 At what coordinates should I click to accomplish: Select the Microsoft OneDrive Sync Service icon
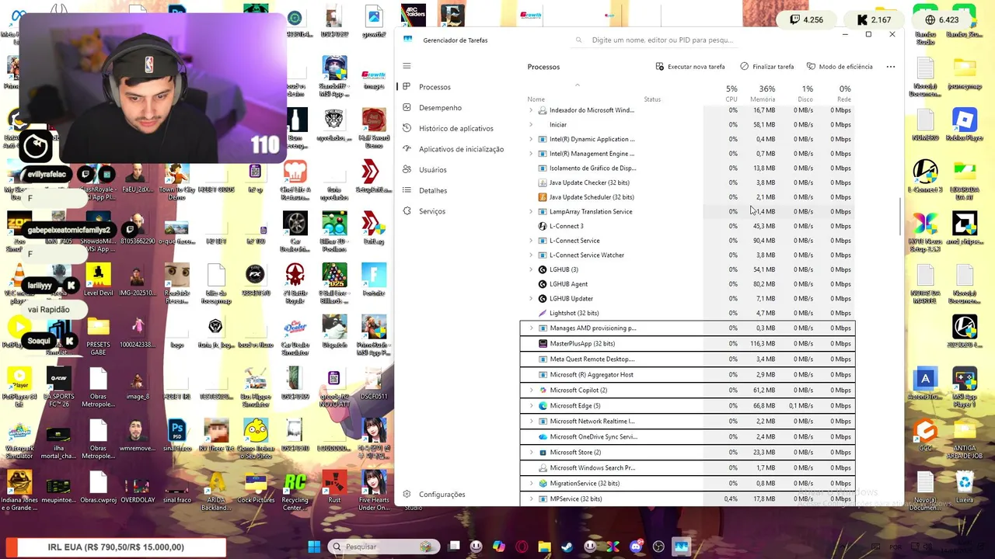(x=543, y=436)
